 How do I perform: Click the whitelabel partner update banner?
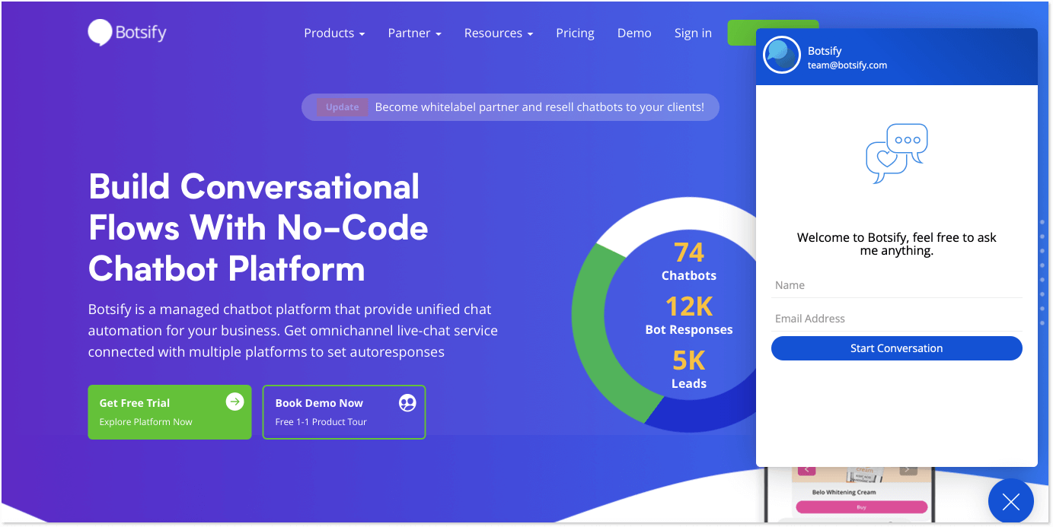(x=510, y=107)
